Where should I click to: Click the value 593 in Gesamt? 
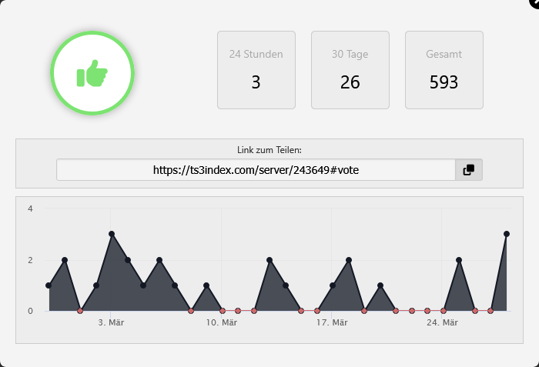444,82
